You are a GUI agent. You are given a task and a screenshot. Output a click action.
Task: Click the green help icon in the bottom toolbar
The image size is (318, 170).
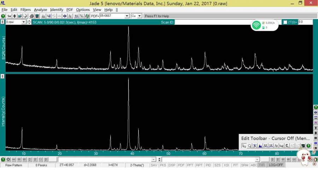click(3, 159)
